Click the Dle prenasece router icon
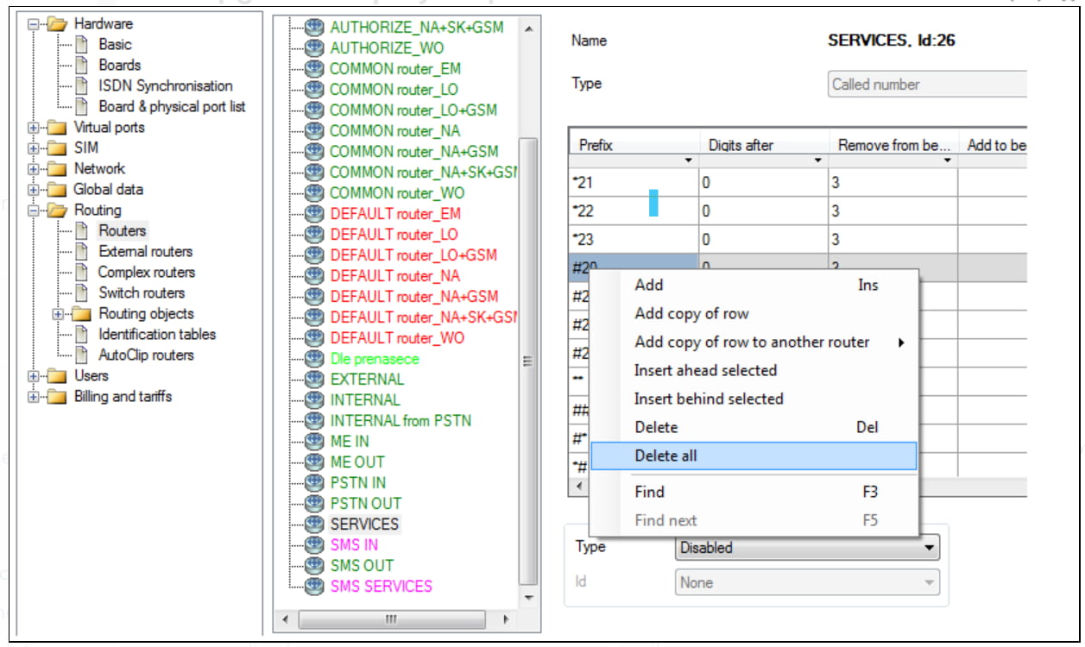 (315, 359)
